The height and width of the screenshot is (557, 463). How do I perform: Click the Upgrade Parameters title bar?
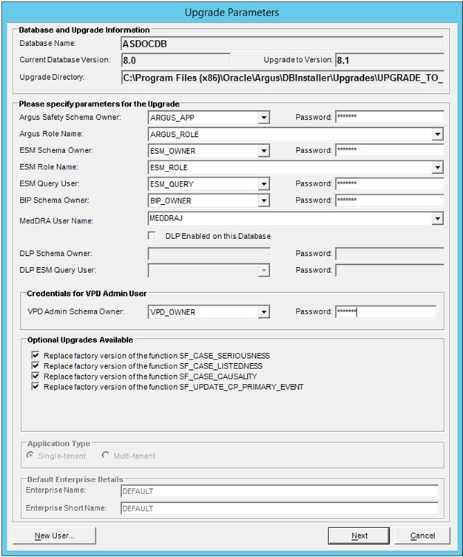click(231, 13)
